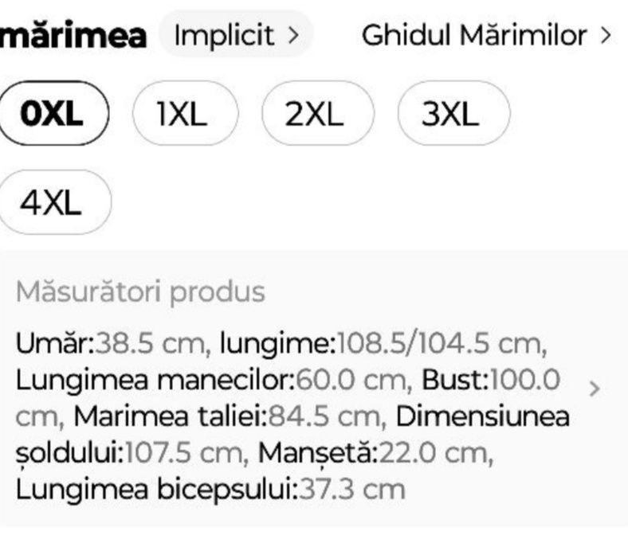Click the chevron next to Implicit
This screenshot has width=628, height=539.
point(293,36)
